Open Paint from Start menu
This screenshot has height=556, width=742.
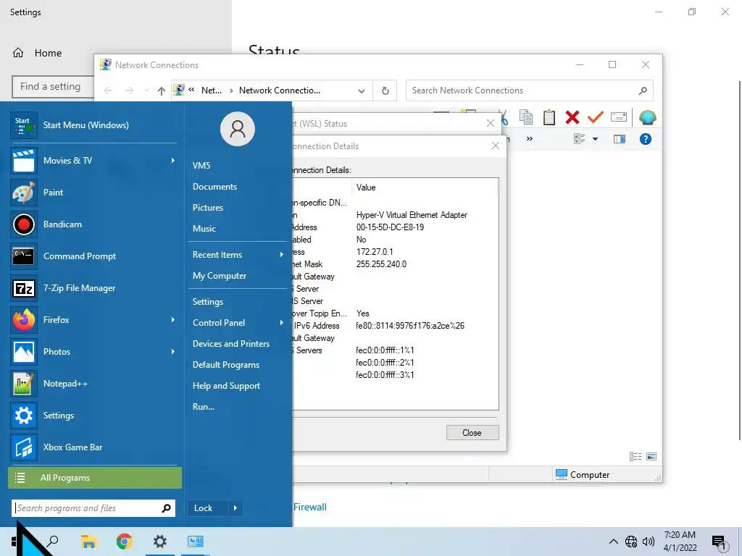tap(93, 193)
